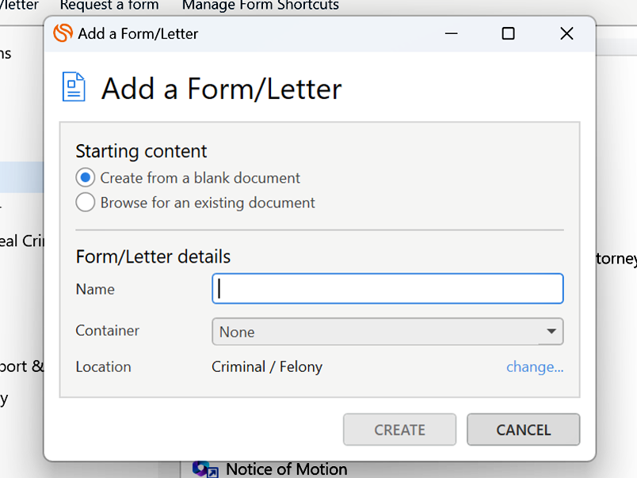The image size is (637, 478).
Task: Click the CREATE button
Action: pyautogui.click(x=399, y=430)
